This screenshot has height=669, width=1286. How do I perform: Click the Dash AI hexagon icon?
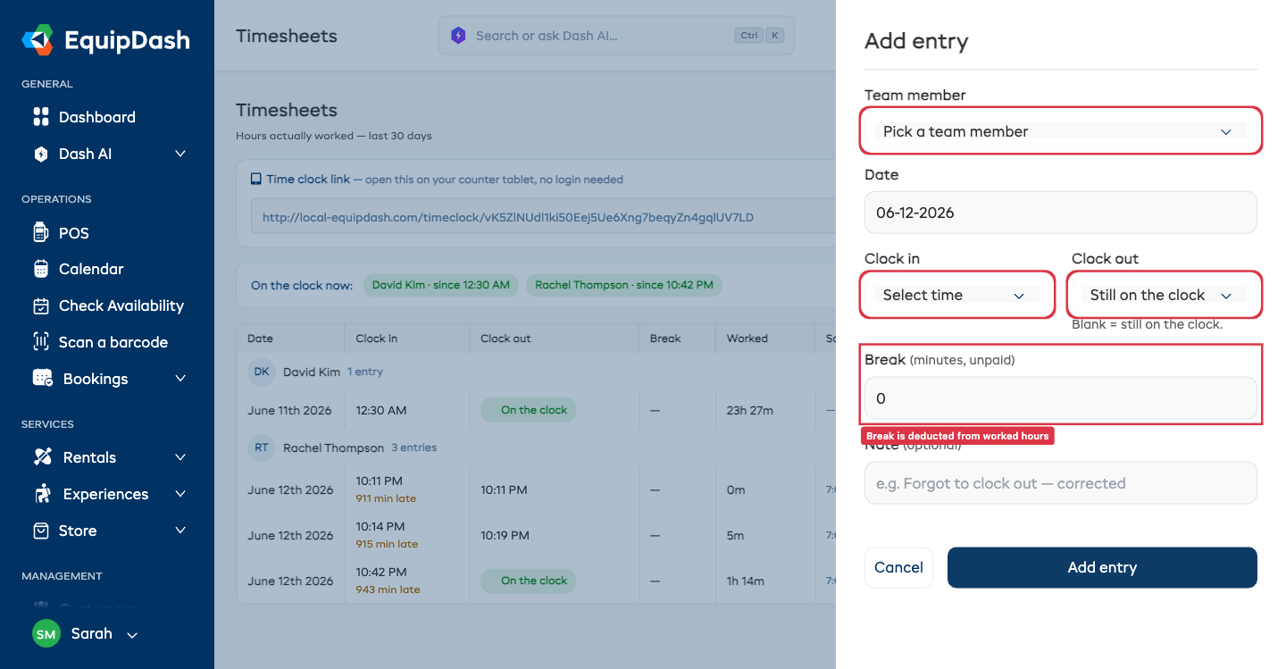(x=40, y=154)
